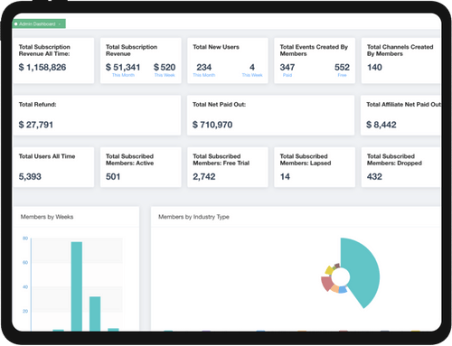The width and height of the screenshot is (452, 346).
Task: Click 'Total Subscribed Members: Active' heading
Action: pyautogui.click(x=130, y=160)
